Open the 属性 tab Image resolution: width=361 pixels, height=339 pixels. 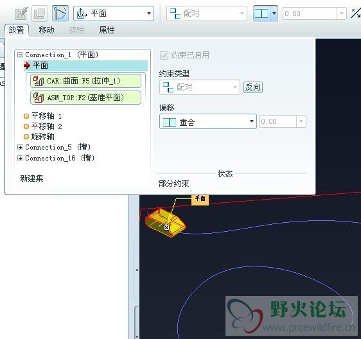(107, 30)
